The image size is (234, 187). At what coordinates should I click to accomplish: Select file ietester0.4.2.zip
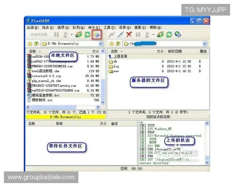[x=64, y=76]
